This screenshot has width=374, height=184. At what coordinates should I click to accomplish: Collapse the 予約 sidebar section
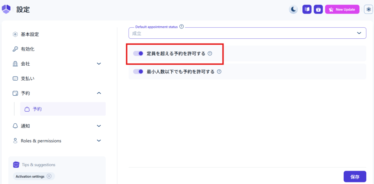pyautogui.click(x=99, y=93)
